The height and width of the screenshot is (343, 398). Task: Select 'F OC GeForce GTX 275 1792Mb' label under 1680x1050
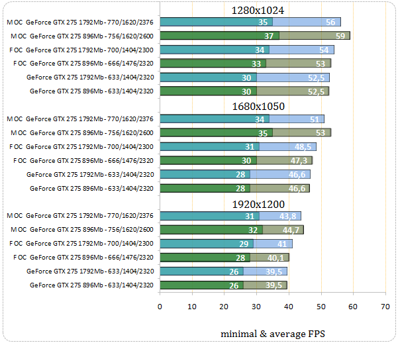81,147
